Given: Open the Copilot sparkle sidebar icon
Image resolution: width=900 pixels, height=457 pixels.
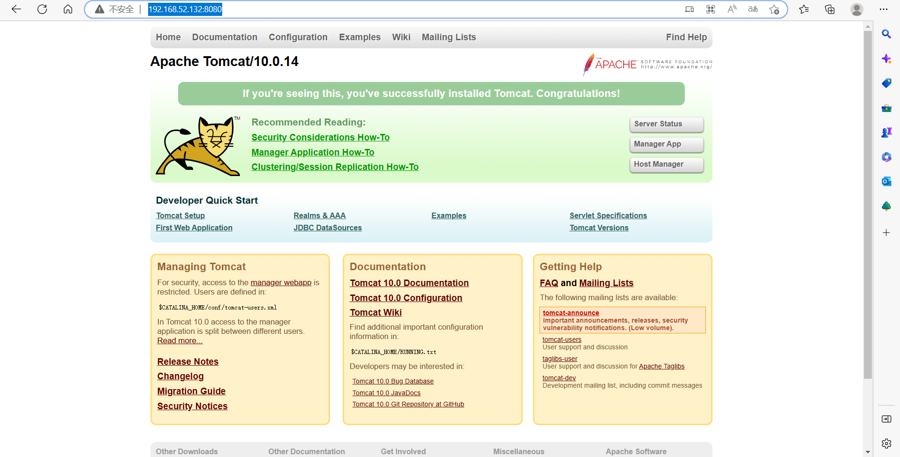Looking at the screenshot, I should pos(886,59).
